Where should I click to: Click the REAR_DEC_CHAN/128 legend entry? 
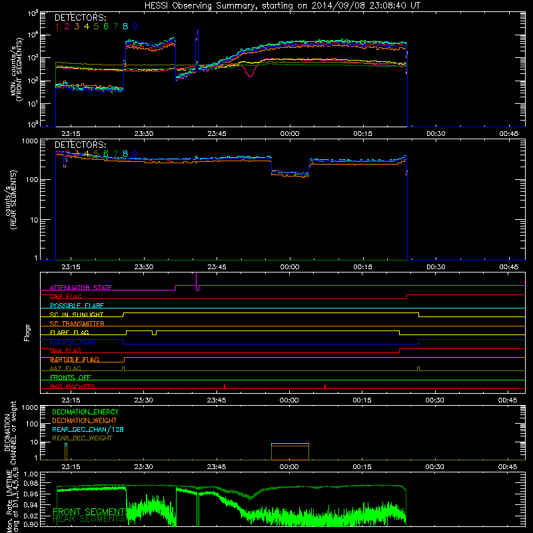click(88, 430)
